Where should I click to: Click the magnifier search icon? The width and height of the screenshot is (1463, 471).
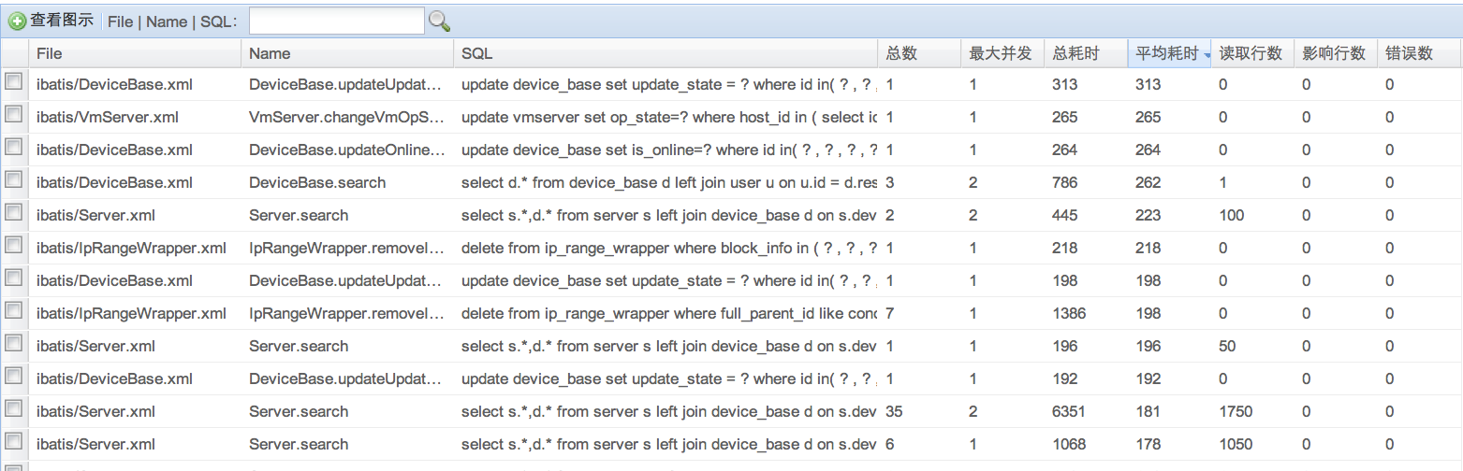[439, 21]
